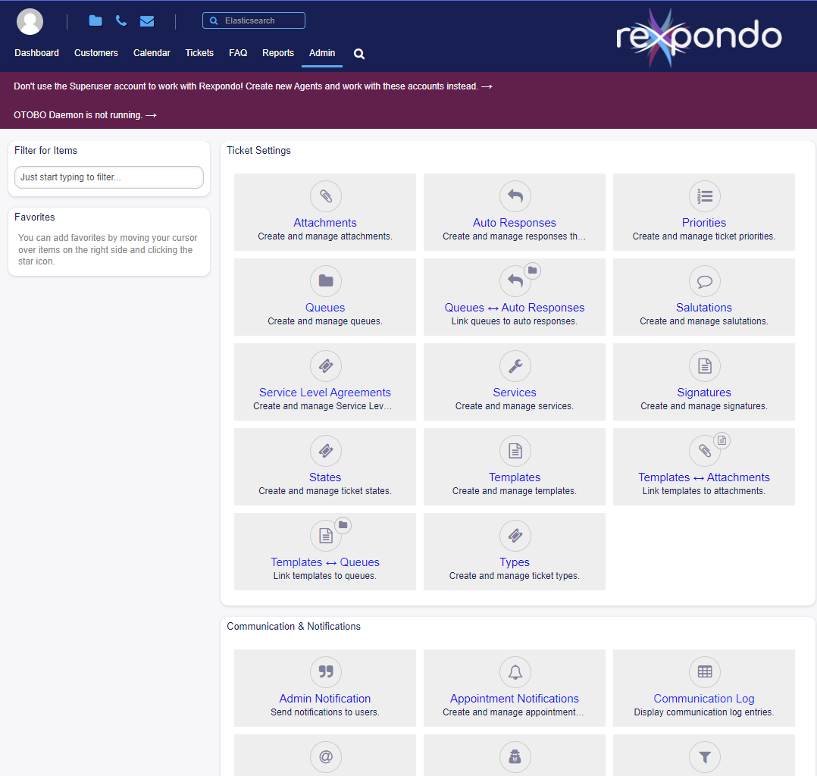Click the paperclip icon on the Attachments tile
This screenshot has height=776, width=817.
325,196
